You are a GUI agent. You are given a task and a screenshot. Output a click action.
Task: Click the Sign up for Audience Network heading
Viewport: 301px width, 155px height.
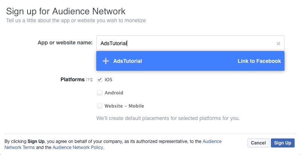65,11
